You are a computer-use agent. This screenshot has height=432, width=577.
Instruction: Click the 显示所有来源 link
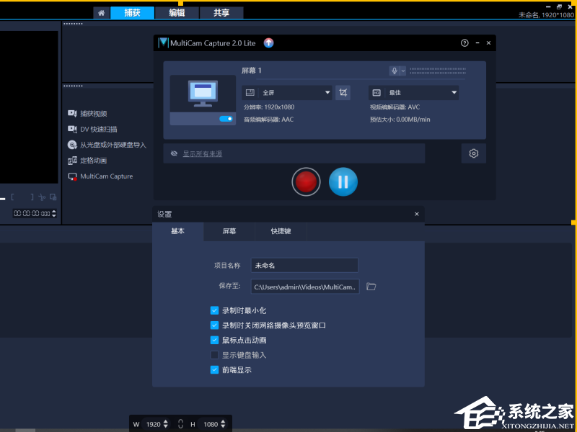pos(203,153)
